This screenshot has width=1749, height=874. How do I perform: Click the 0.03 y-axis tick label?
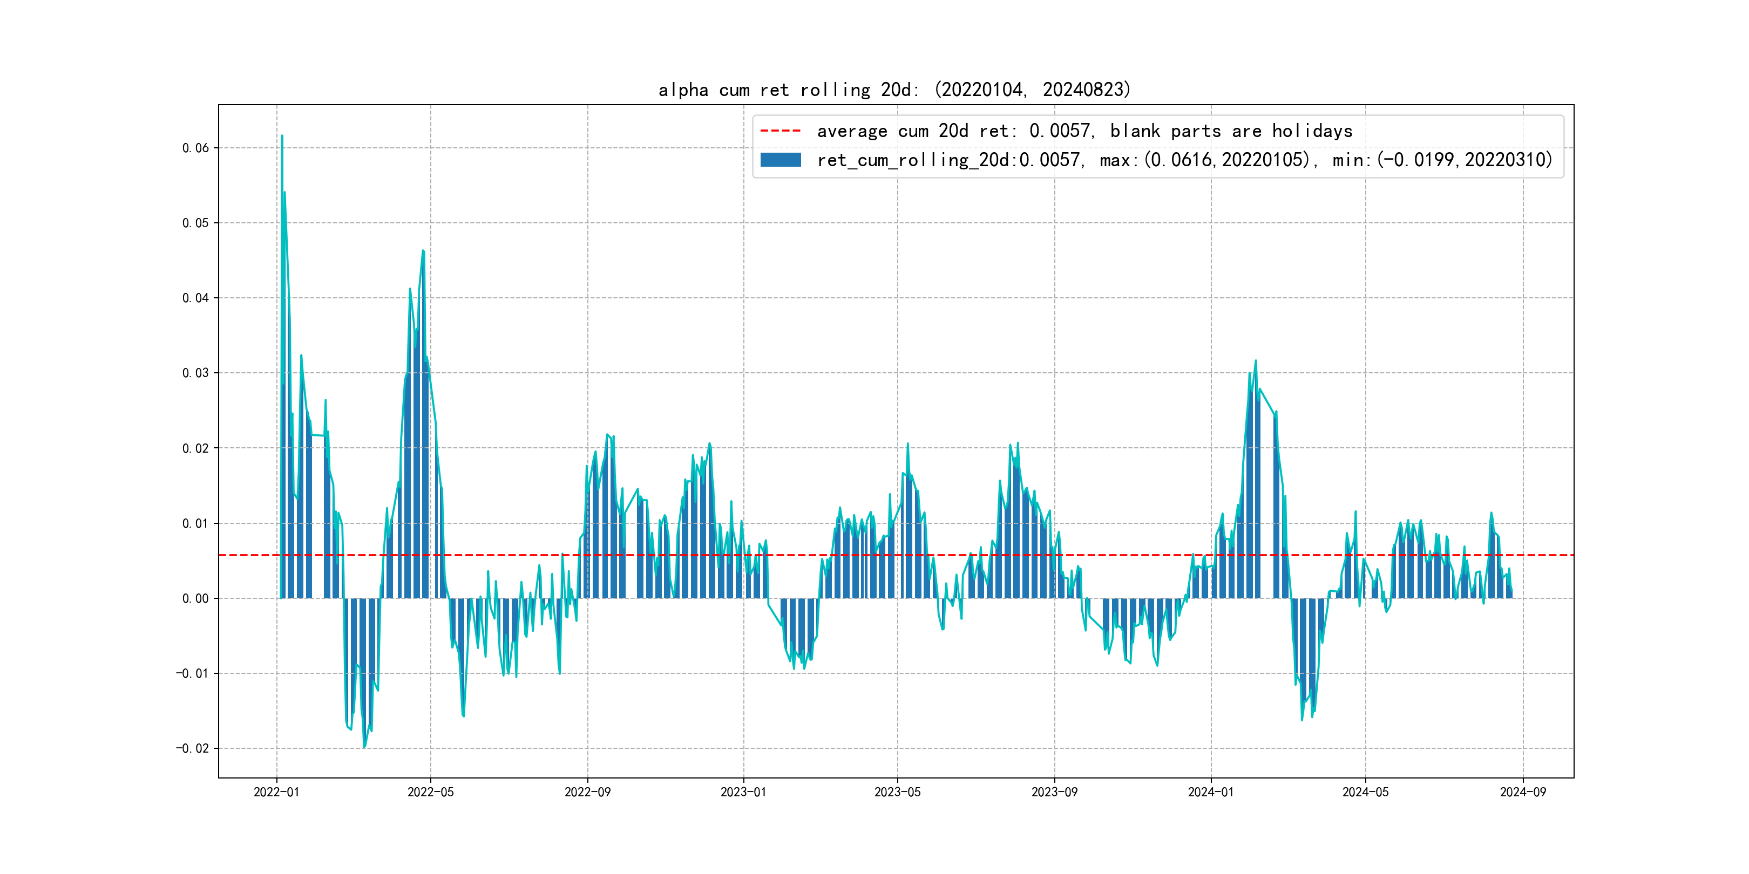point(195,373)
